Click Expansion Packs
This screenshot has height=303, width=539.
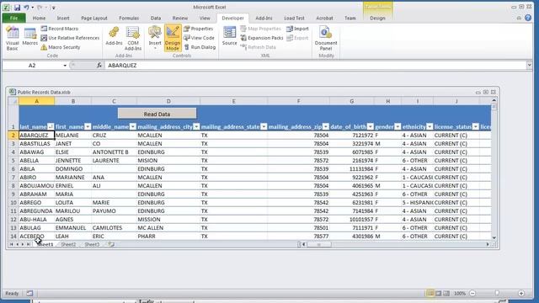coord(262,38)
